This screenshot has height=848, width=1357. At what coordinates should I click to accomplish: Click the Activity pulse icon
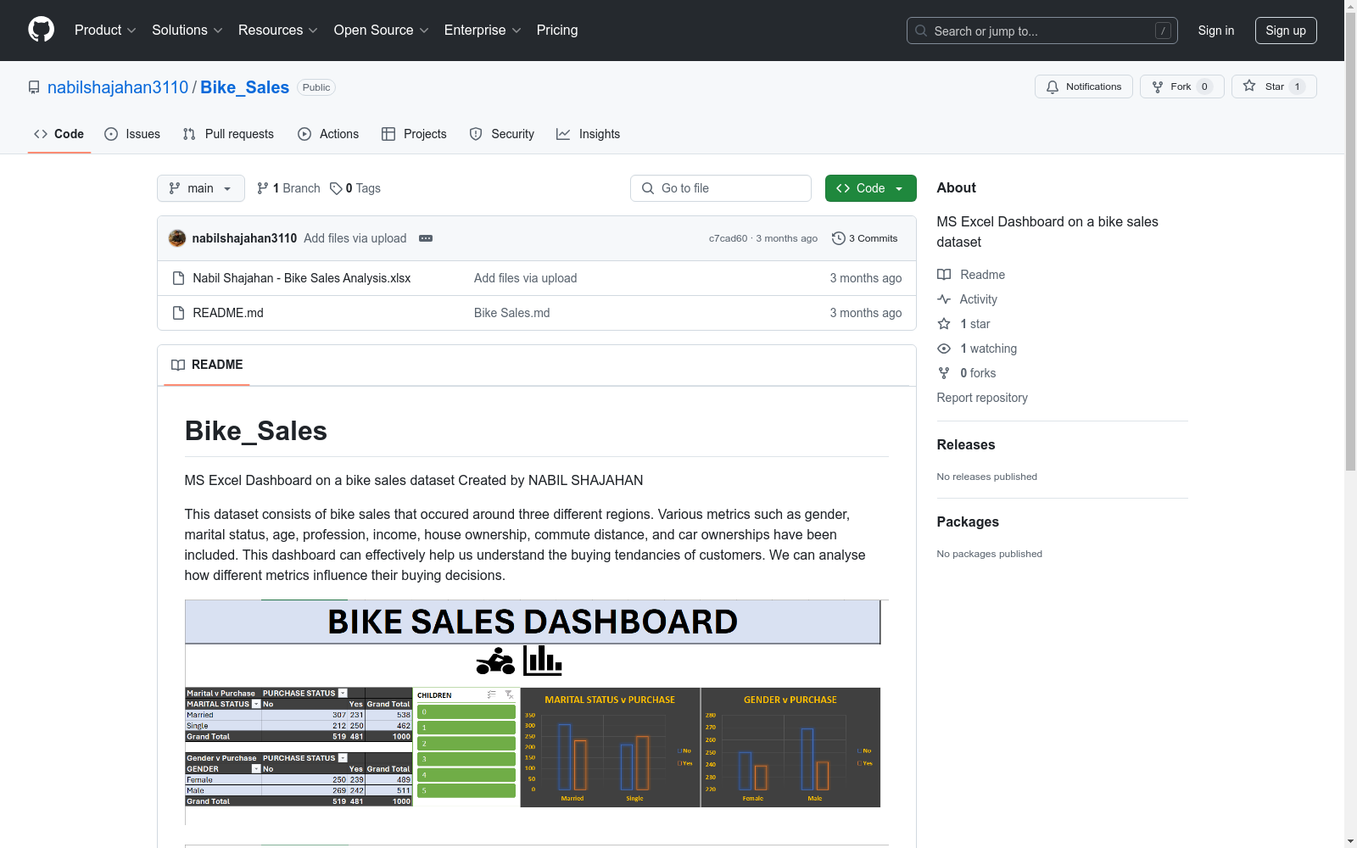coord(944,299)
